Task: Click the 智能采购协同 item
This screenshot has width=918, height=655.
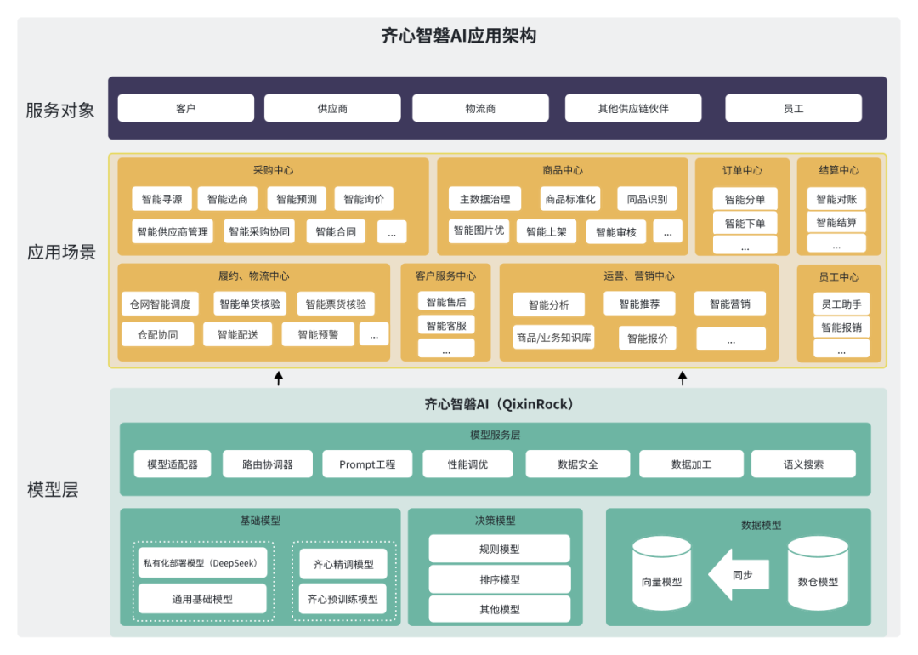Action: pos(259,231)
